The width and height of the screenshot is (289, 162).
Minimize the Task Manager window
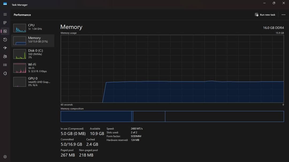[264, 3]
